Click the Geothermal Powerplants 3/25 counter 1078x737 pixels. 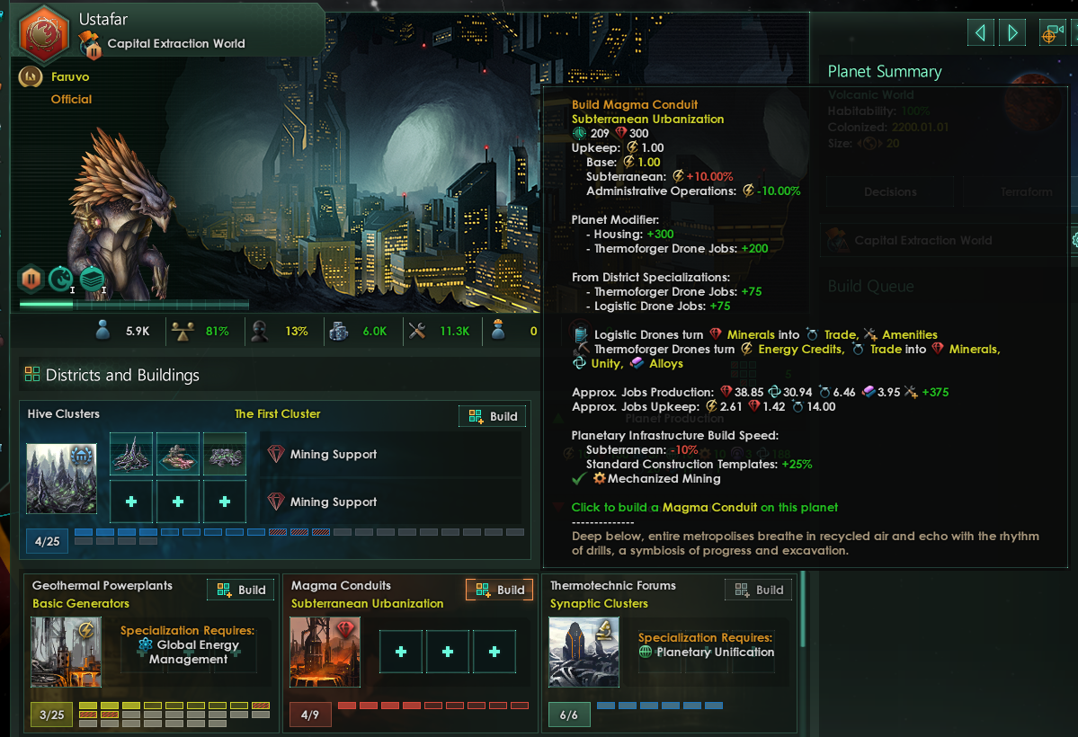pos(51,715)
